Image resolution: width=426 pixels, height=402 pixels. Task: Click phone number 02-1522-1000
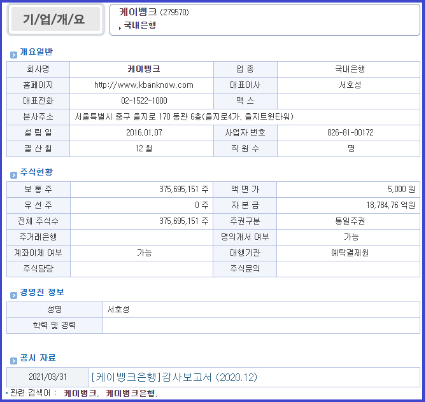point(144,101)
